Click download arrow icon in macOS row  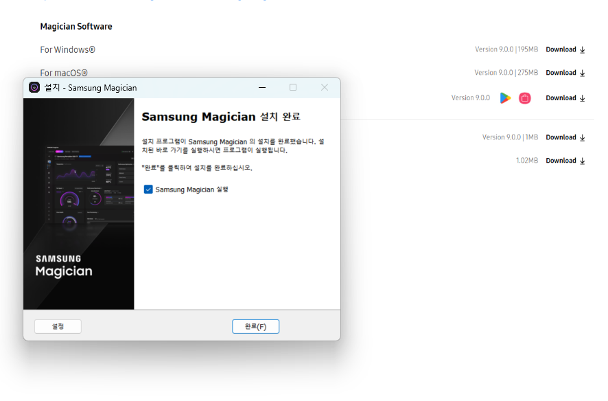click(583, 73)
